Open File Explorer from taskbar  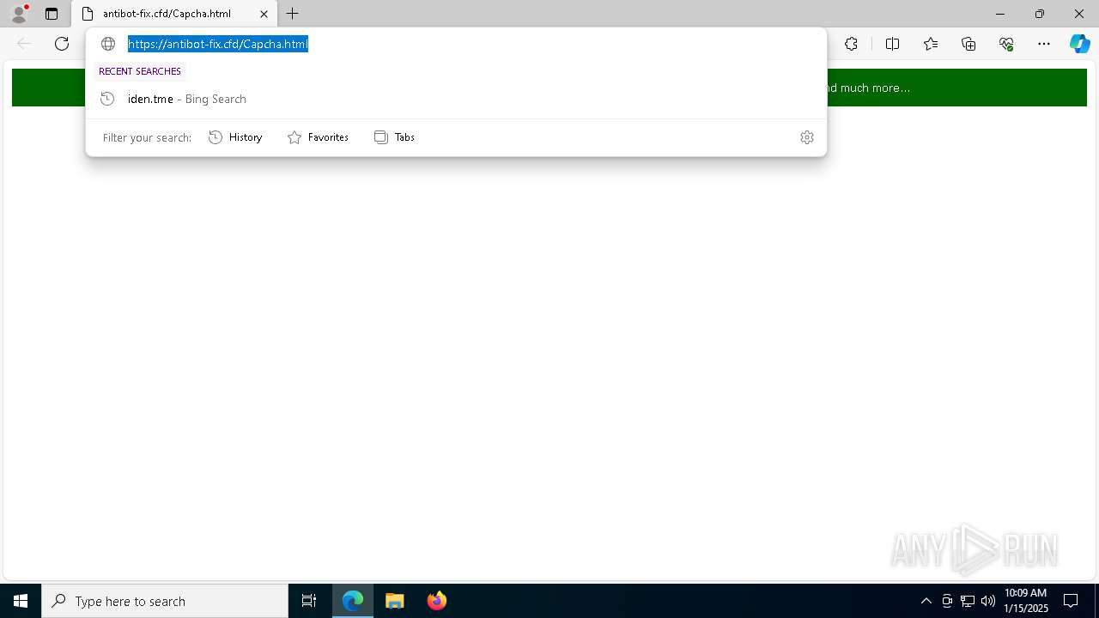pos(394,601)
